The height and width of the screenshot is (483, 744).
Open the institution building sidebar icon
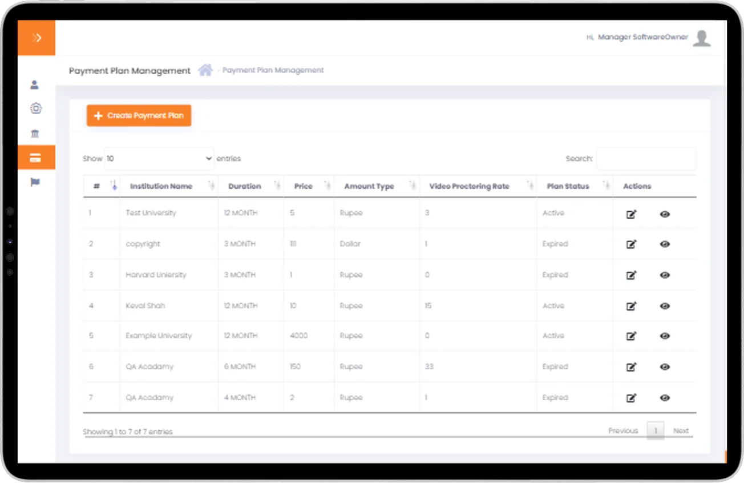coord(35,134)
